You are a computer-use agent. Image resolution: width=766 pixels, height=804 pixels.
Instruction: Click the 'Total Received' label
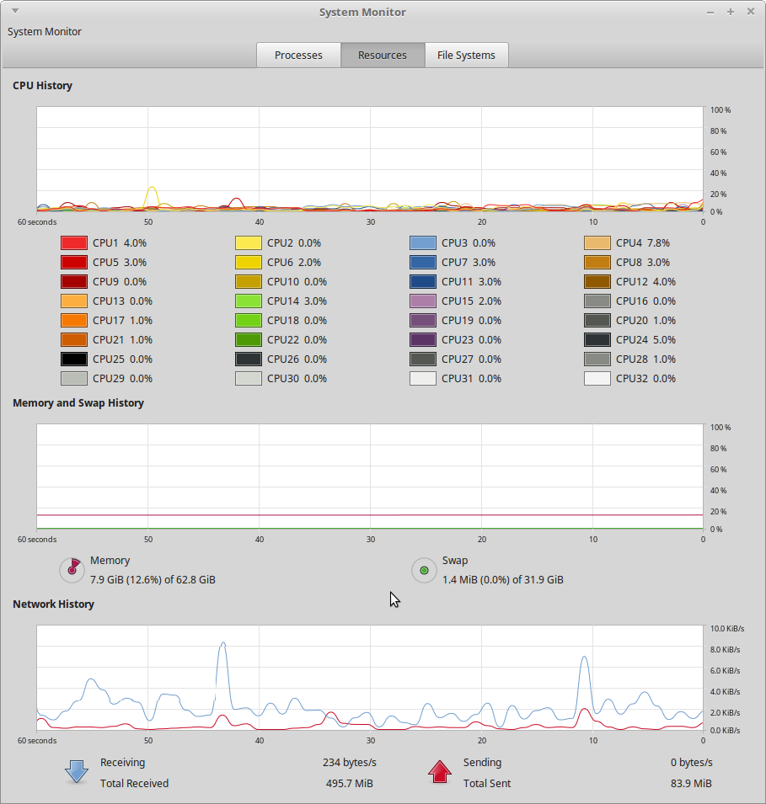coord(135,784)
